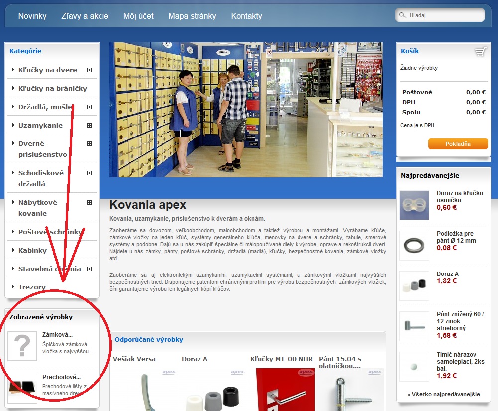Open Dverné príslušenstvo category link

43,149
